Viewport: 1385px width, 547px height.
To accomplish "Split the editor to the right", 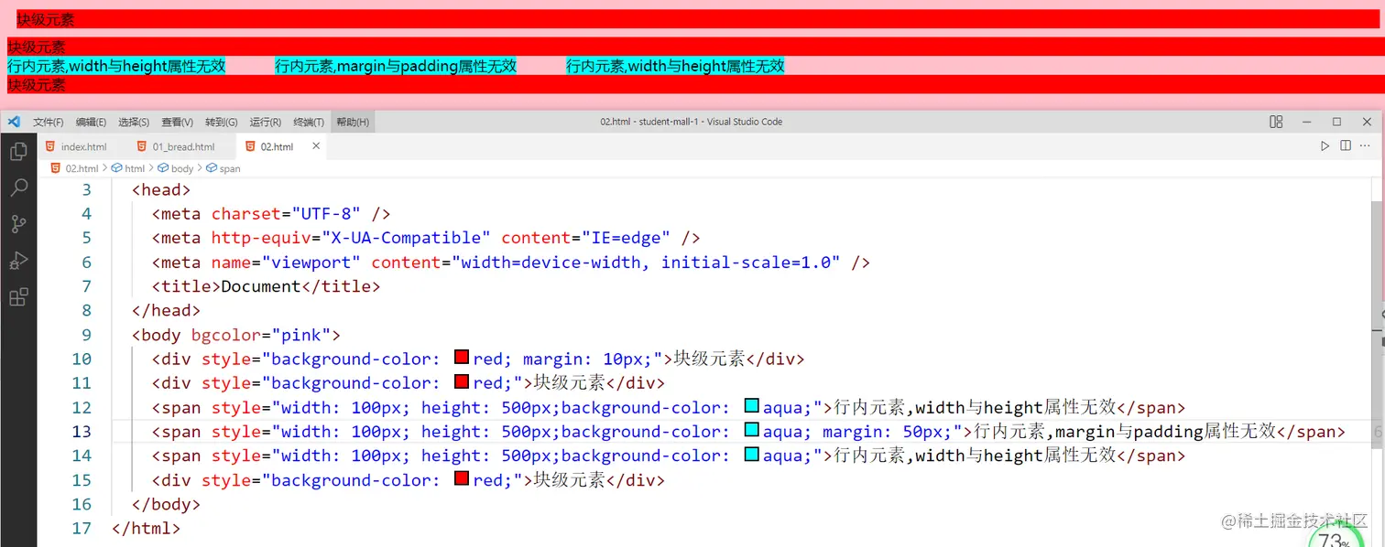I will (x=1346, y=145).
